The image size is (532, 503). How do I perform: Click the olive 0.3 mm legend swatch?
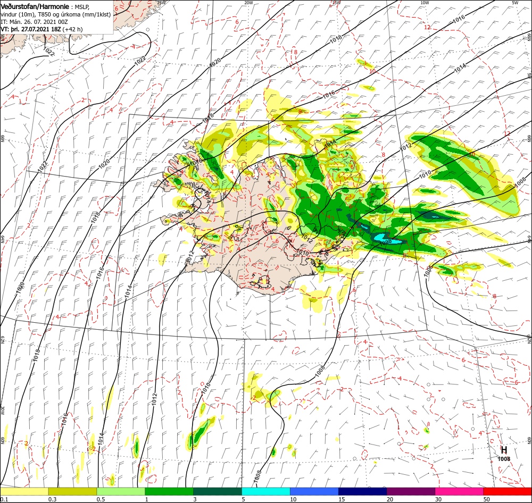(72, 491)
